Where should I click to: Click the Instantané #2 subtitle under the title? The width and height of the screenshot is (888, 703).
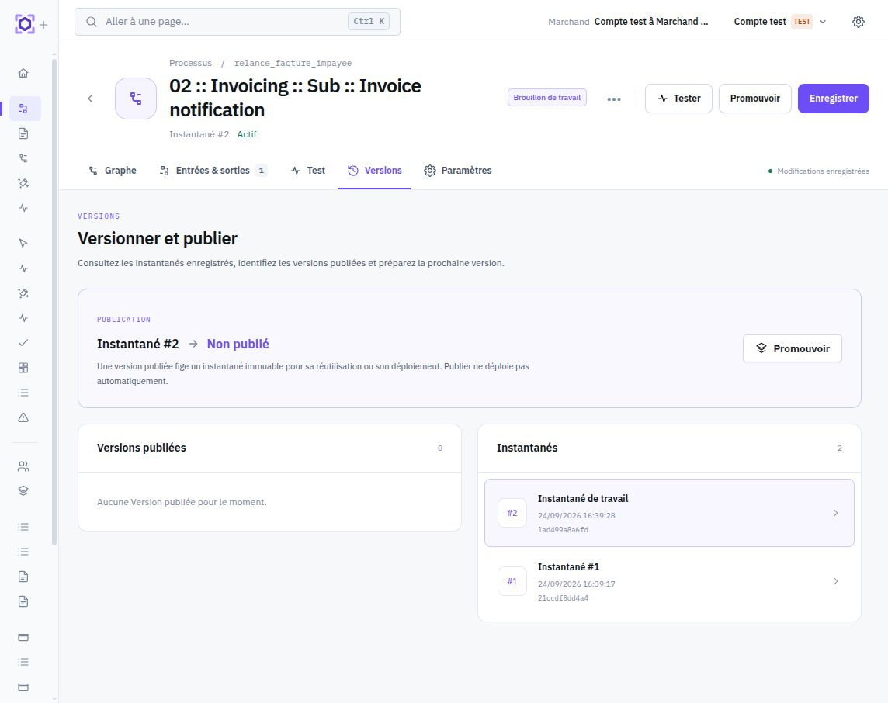(x=199, y=134)
